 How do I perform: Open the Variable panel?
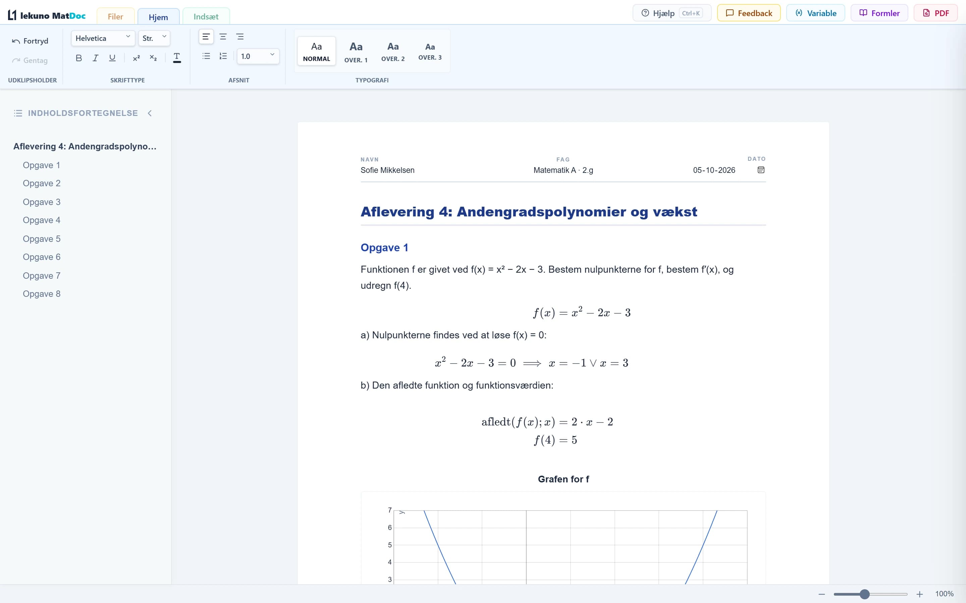tap(815, 13)
